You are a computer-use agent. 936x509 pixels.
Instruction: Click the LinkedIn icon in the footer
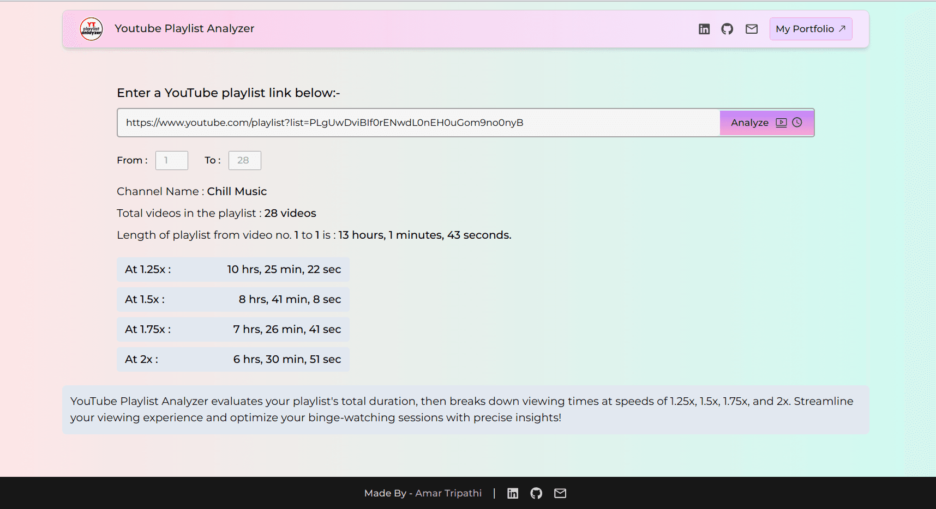(x=513, y=493)
